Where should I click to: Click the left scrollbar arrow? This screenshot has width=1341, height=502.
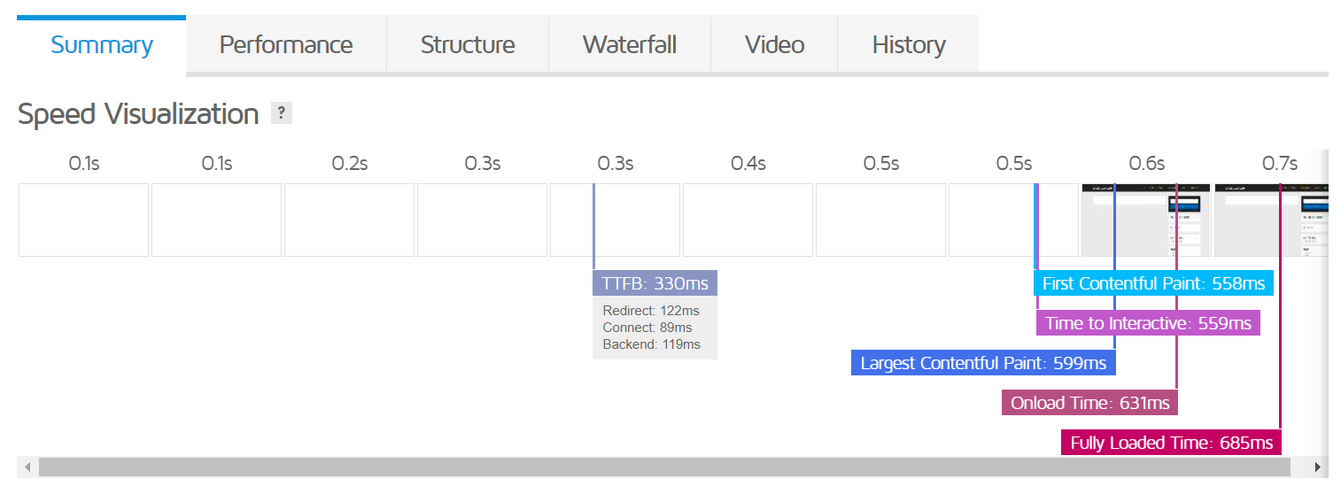pyautogui.click(x=27, y=467)
